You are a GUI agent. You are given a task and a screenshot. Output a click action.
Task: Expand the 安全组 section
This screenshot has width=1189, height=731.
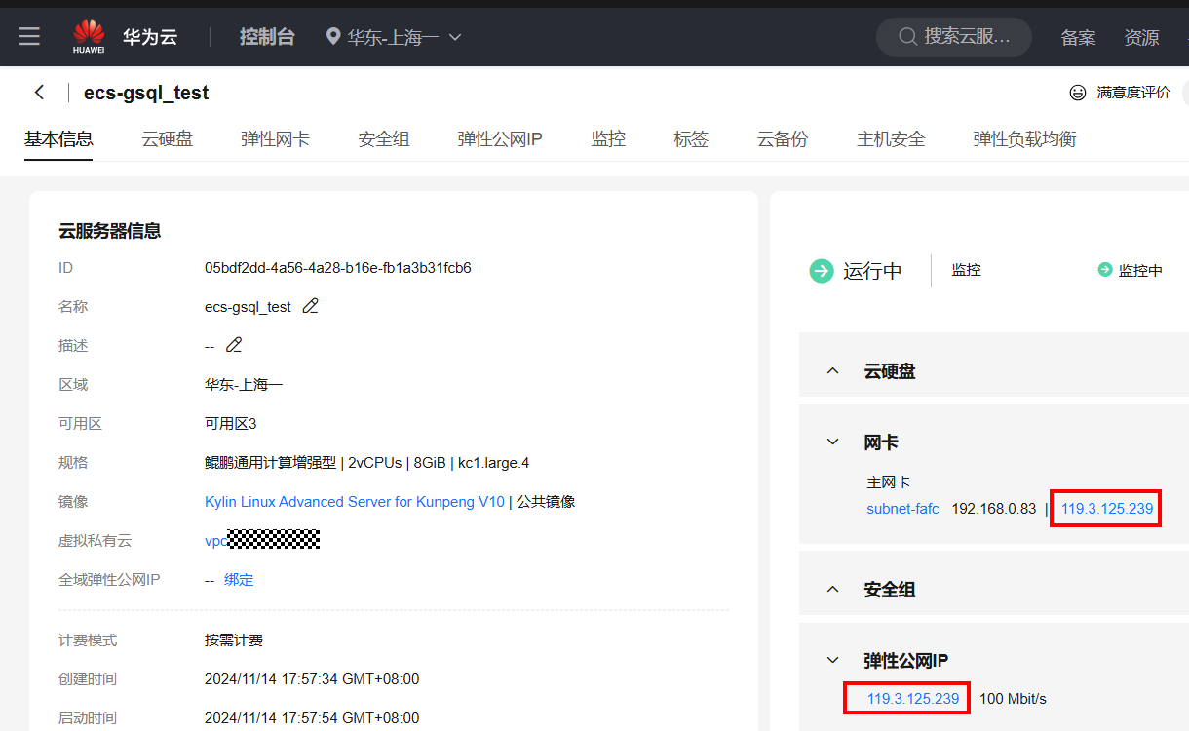[x=833, y=590]
